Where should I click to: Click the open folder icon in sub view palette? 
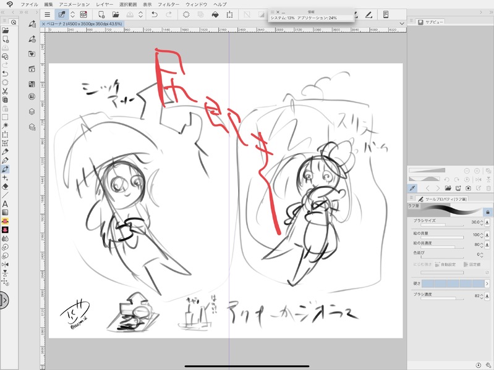click(x=448, y=188)
